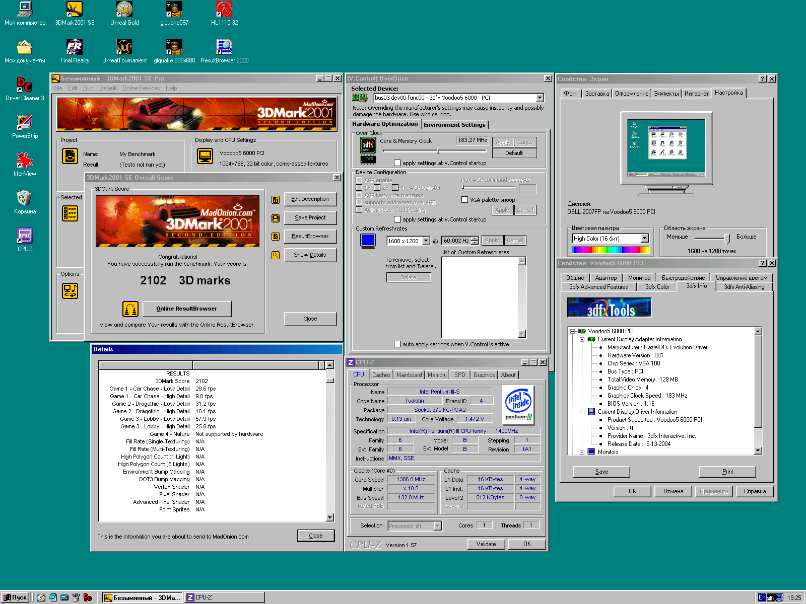Open Caches tab in CPU-Z
Screen dimensions: 806x604
381,375
